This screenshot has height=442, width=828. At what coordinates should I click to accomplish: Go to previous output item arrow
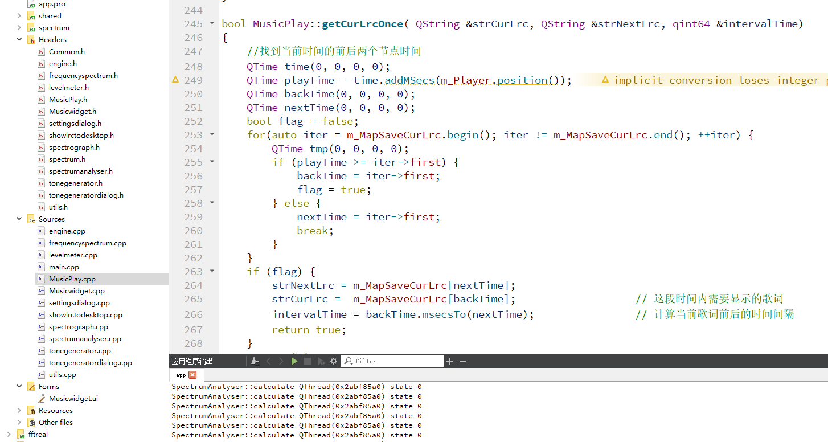pyautogui.click(x=268, y=361)
